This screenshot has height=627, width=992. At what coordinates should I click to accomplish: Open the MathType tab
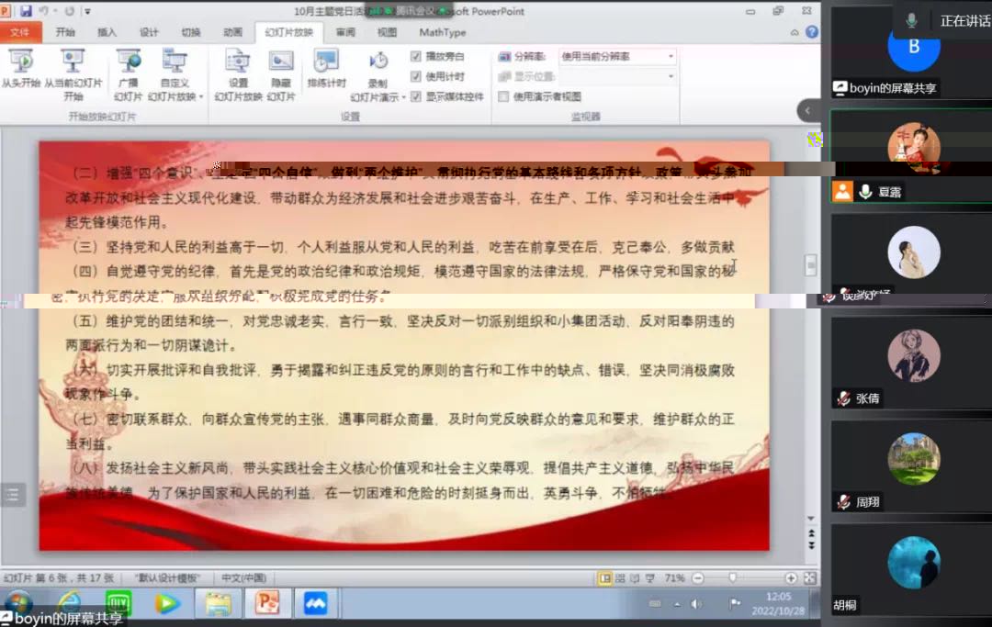point(442,31)
